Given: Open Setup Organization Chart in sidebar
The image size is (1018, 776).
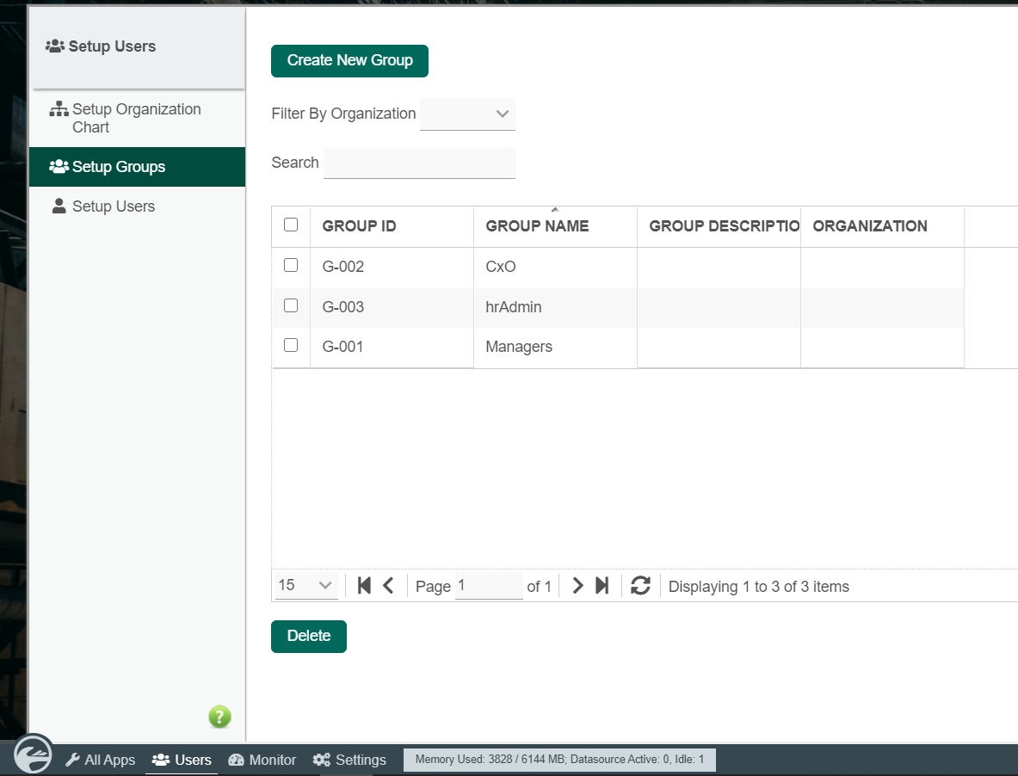Looking at the screenshot, I should coord(136,118).
